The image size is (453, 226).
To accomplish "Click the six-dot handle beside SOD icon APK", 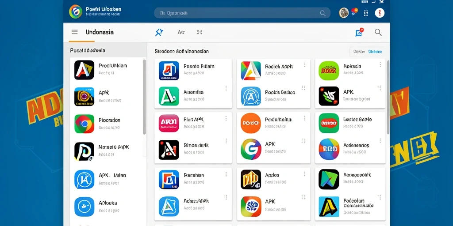I will coord(303,197).
